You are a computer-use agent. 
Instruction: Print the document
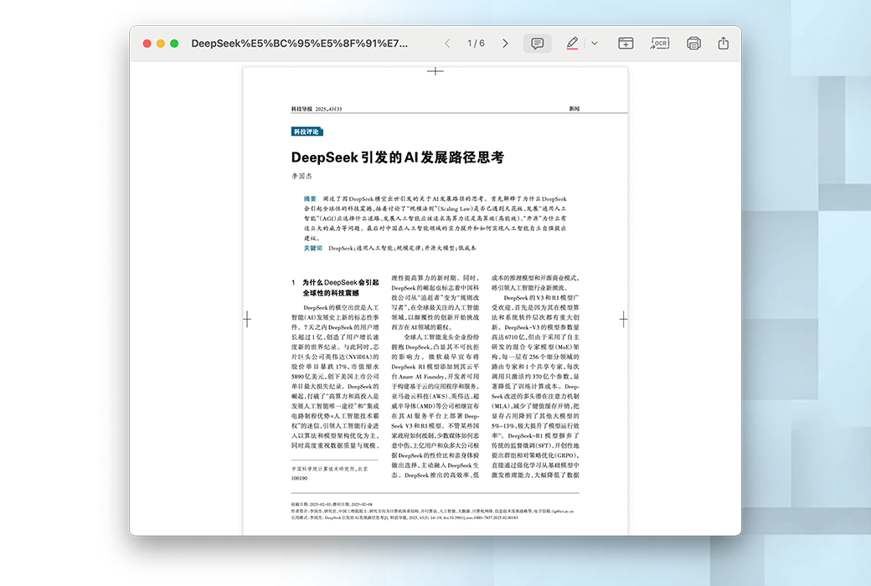tap(693, 44)
